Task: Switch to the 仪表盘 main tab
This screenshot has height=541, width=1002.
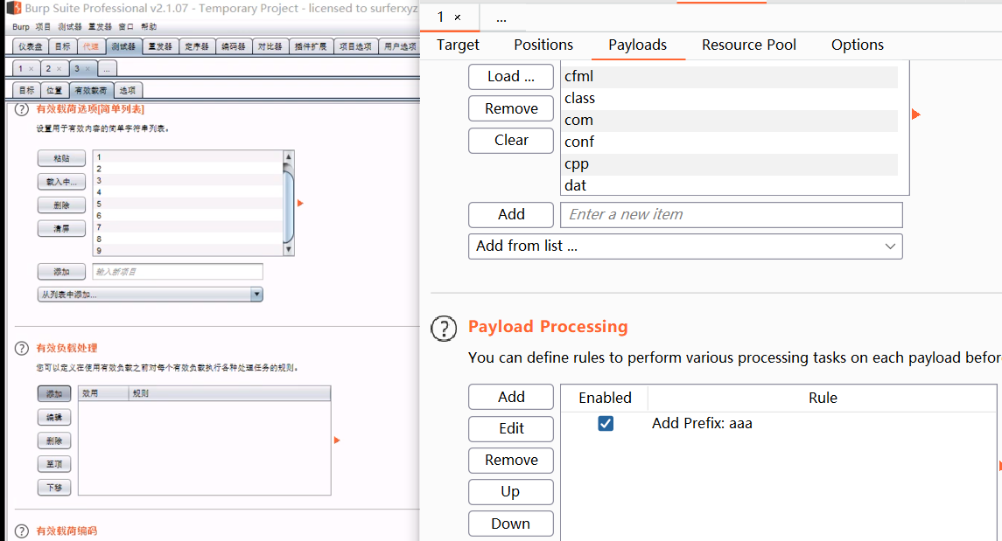Action: (31, 46)
